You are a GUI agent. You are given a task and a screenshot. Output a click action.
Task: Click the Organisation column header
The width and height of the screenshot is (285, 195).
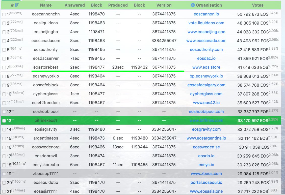point(209,5)
